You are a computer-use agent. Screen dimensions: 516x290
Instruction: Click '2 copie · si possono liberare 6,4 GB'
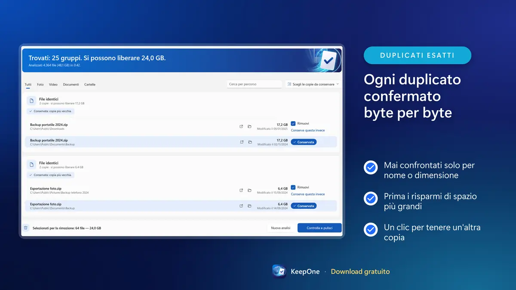click(61, 168)
